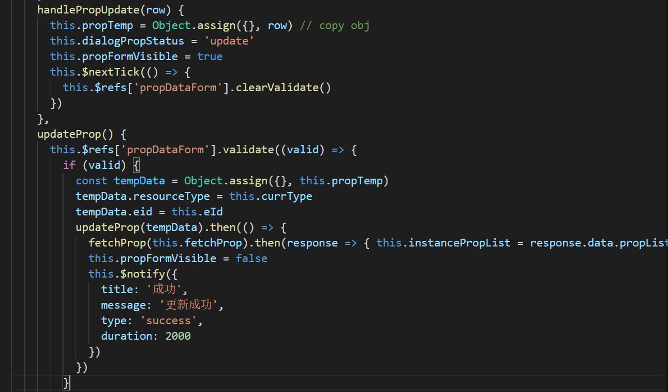The width and height of the screenshot is (668, 392).
Task: Click the this.$notify call
Action: tap(132, 274)
